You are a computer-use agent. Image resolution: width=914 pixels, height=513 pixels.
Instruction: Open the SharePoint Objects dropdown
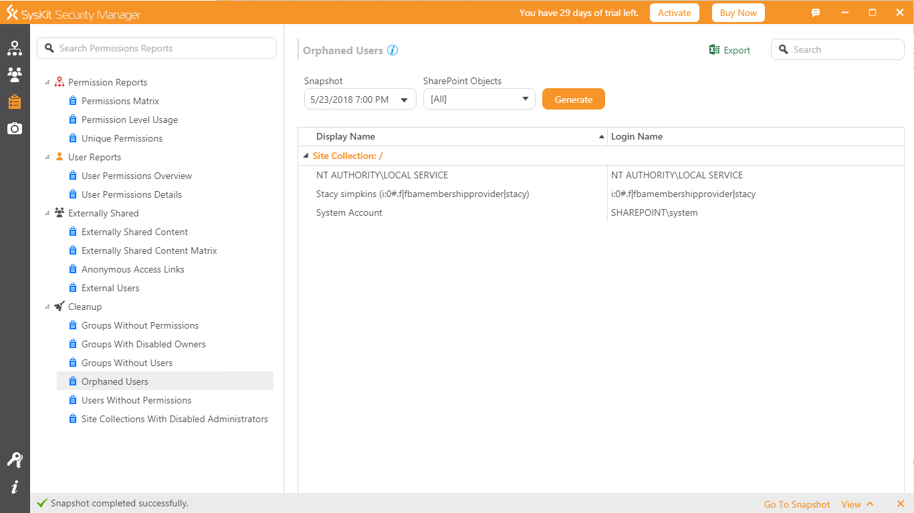(479, 100)
